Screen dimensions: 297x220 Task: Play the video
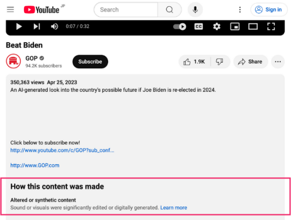coord(19,27)
